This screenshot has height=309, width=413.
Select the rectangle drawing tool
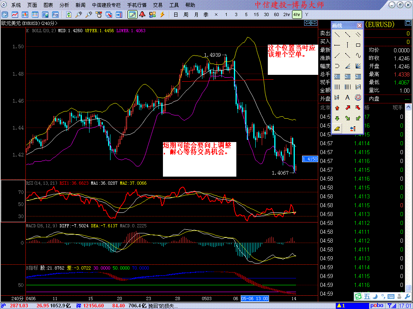click(x=358, y=45)
